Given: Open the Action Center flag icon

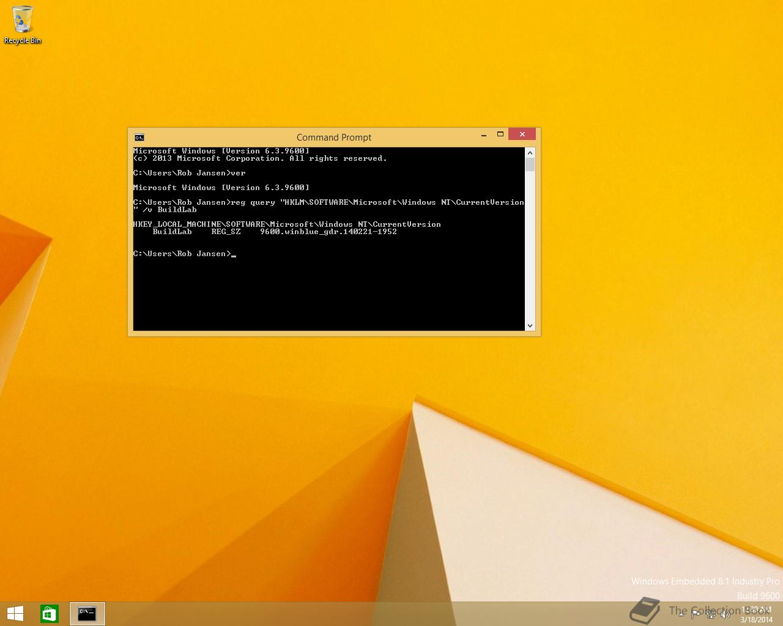Looking at the screenshot, I should click(696, 614).
